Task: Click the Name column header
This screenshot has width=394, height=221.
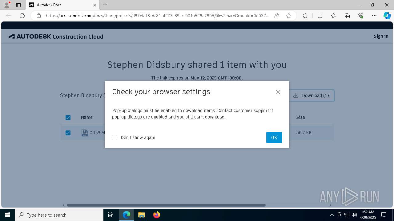Action: (x=87, y=117)
